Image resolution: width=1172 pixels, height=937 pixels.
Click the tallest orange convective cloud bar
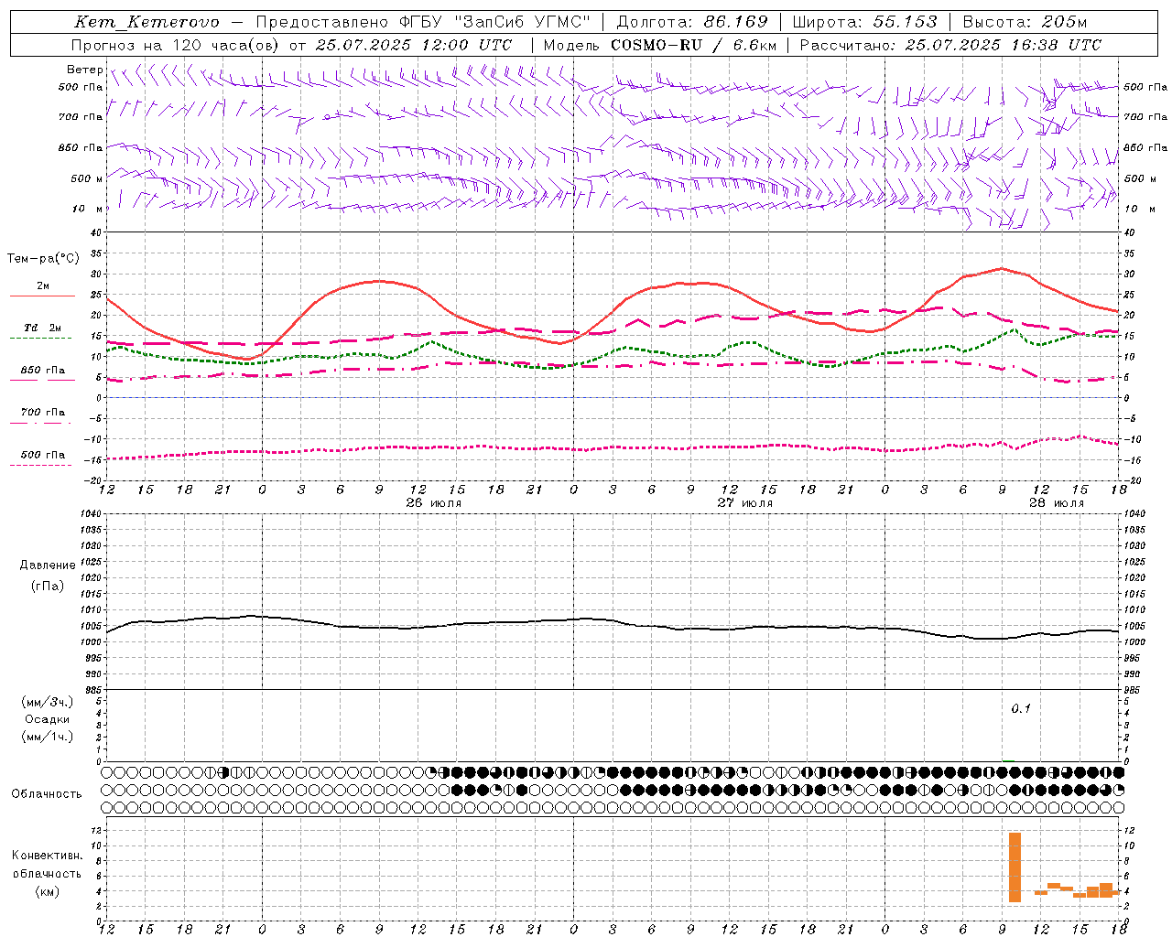(x=1015, y=867)
